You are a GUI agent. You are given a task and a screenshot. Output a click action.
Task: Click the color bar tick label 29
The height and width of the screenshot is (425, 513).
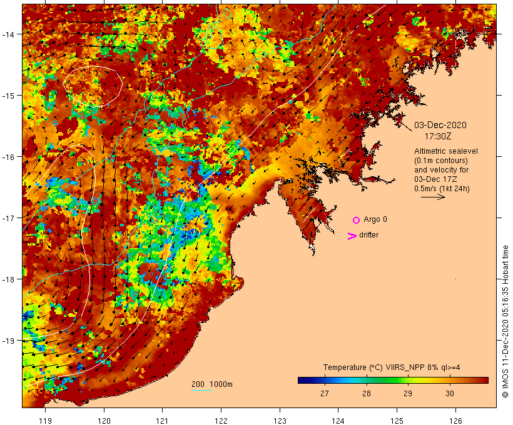coord(408,393)
